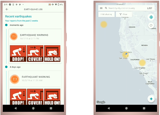This screenshot has height=115, width=160.
Task: Switch to LIST view
Action: click(150, 8)
